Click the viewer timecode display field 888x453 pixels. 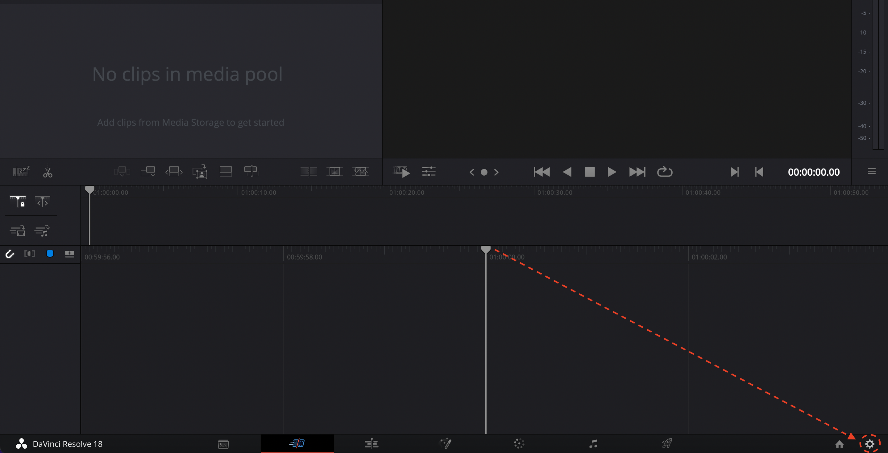point(814,172)
